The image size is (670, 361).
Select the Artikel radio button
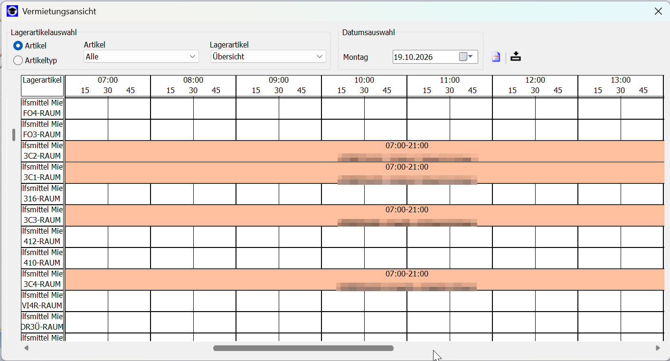click(x=18, y=46)
